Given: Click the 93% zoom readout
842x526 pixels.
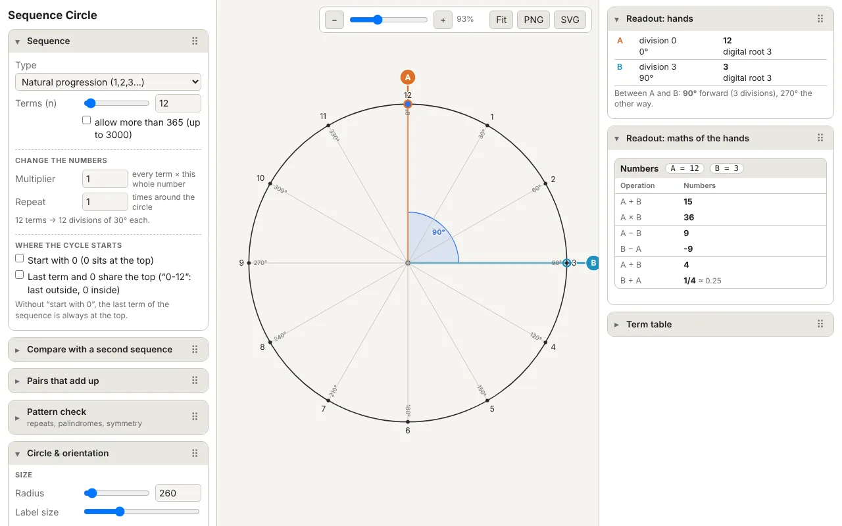Looking at the screenshot, I should (x=465, y=20).
